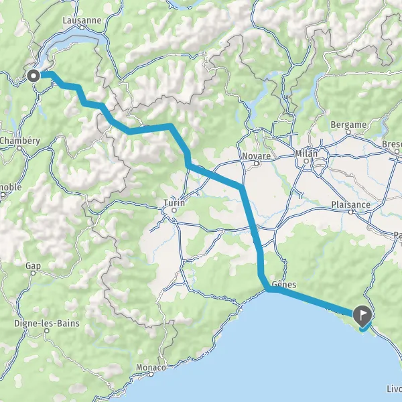Click the Digne-les-Bains city marker
402x402 pixels.
click(47, 331)
